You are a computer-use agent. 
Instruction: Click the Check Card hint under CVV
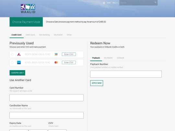point(53,126)
